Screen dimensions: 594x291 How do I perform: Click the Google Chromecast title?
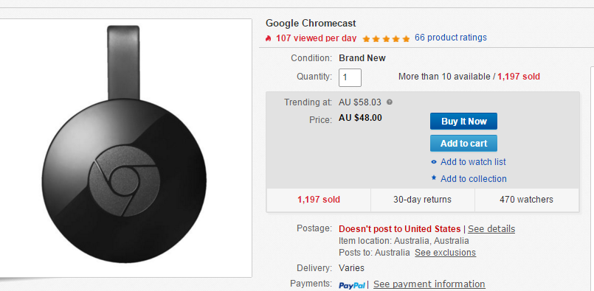pyautogui.click(x=311, y=23)
